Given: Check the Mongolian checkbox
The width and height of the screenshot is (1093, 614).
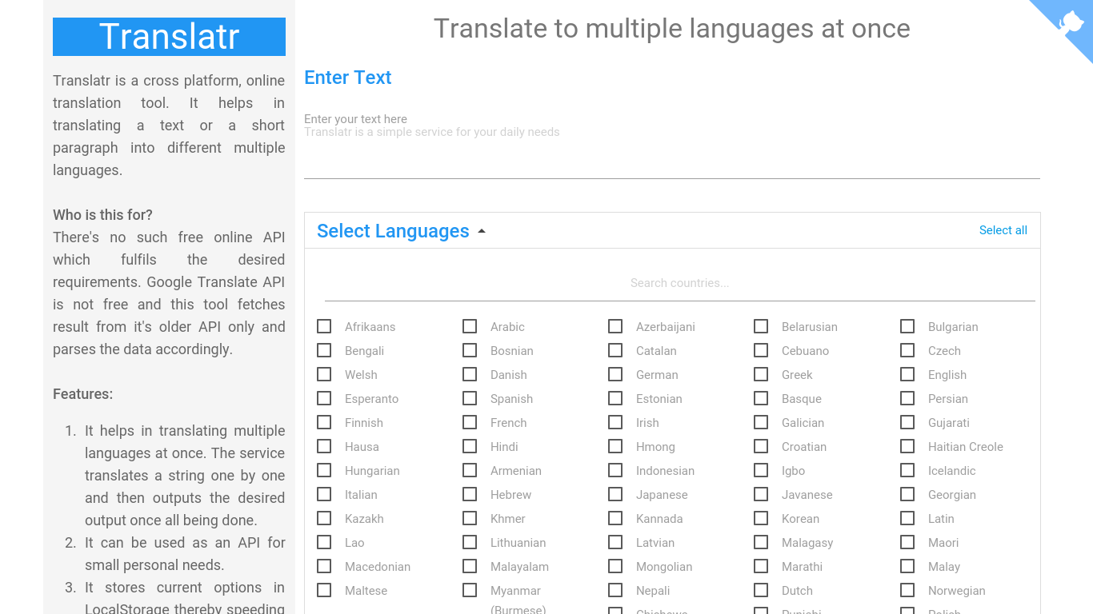Looking at the screenshot, I should coord(615,566).
